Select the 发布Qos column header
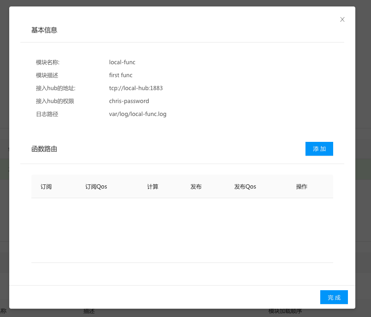 (x=245, y=187)
